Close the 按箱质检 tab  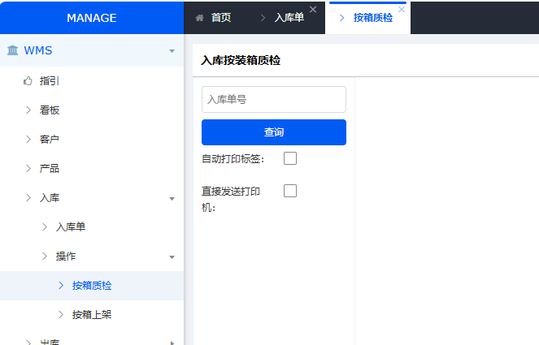[401, 10]
